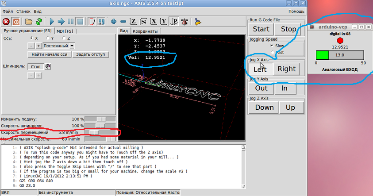Jog Y axis Out

[261, 88]
